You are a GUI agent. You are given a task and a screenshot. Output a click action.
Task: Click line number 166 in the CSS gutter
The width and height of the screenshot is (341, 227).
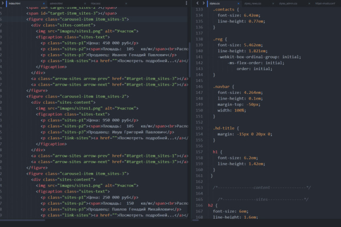pos(199,205)
